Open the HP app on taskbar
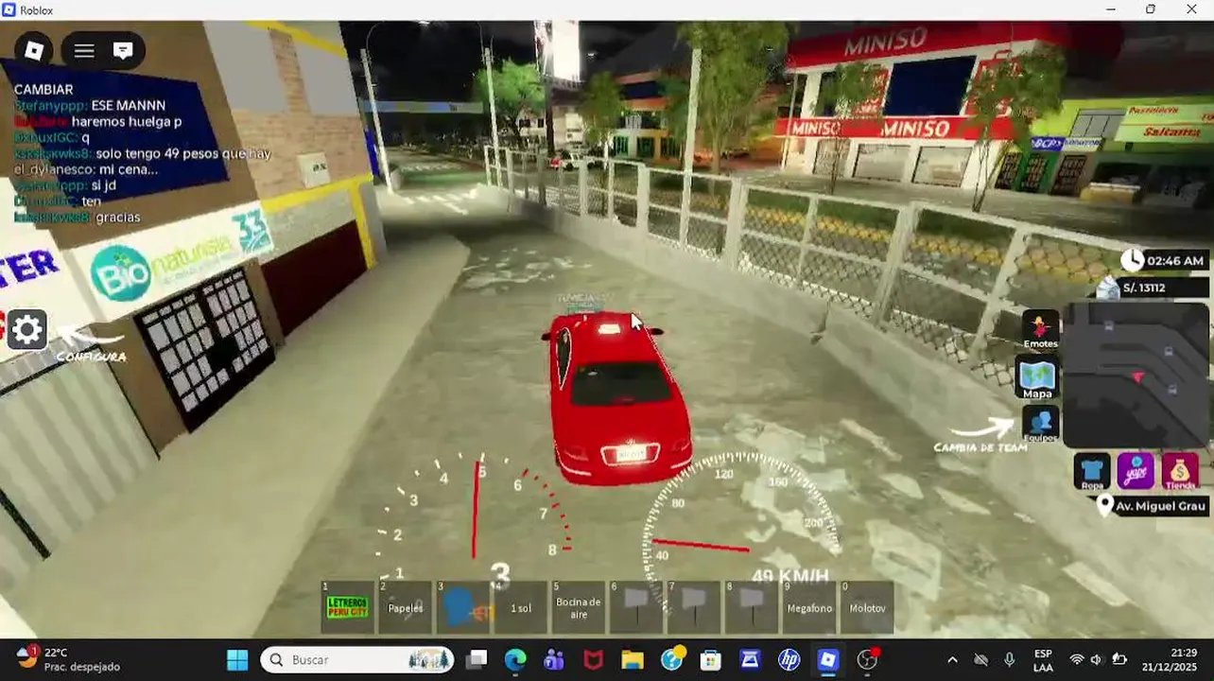1214x681 pixels. (x=789, y=659)
